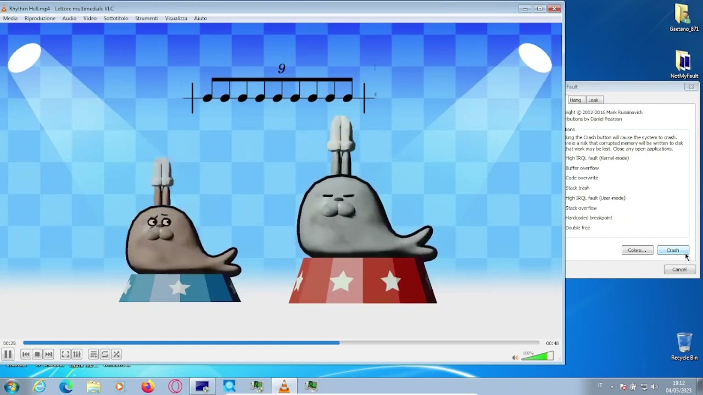Select Stack overflow crash option
703x395 pixels.
(581, 208)
